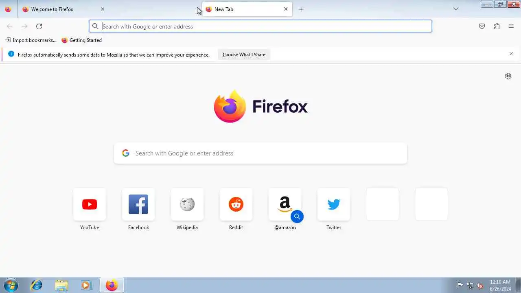Image resolution: width=521 pixels, height=293 pixels.
Task: Open the network tray icon
Action: (x=470, y=285)
